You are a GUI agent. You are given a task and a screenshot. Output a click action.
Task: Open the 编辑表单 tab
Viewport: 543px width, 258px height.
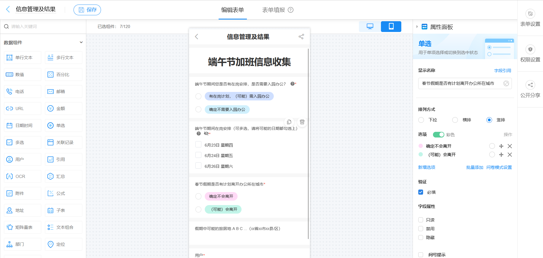(x=232, y=10)
